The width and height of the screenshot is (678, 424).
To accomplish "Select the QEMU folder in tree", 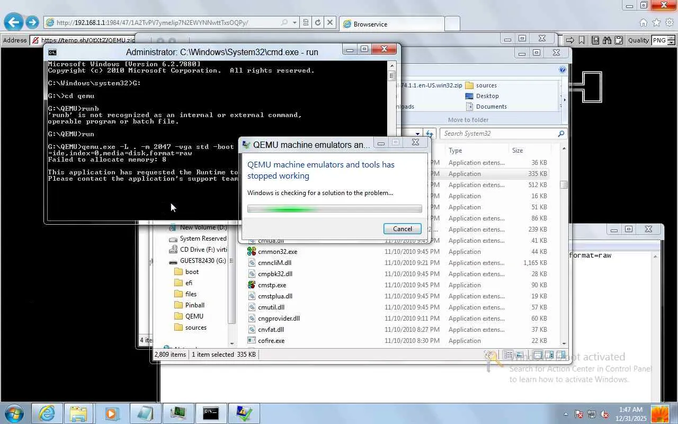I will [x=189, y=316].
